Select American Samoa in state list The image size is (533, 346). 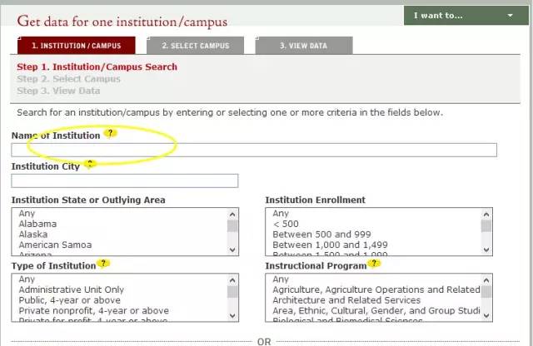click(x=55, y=245)
